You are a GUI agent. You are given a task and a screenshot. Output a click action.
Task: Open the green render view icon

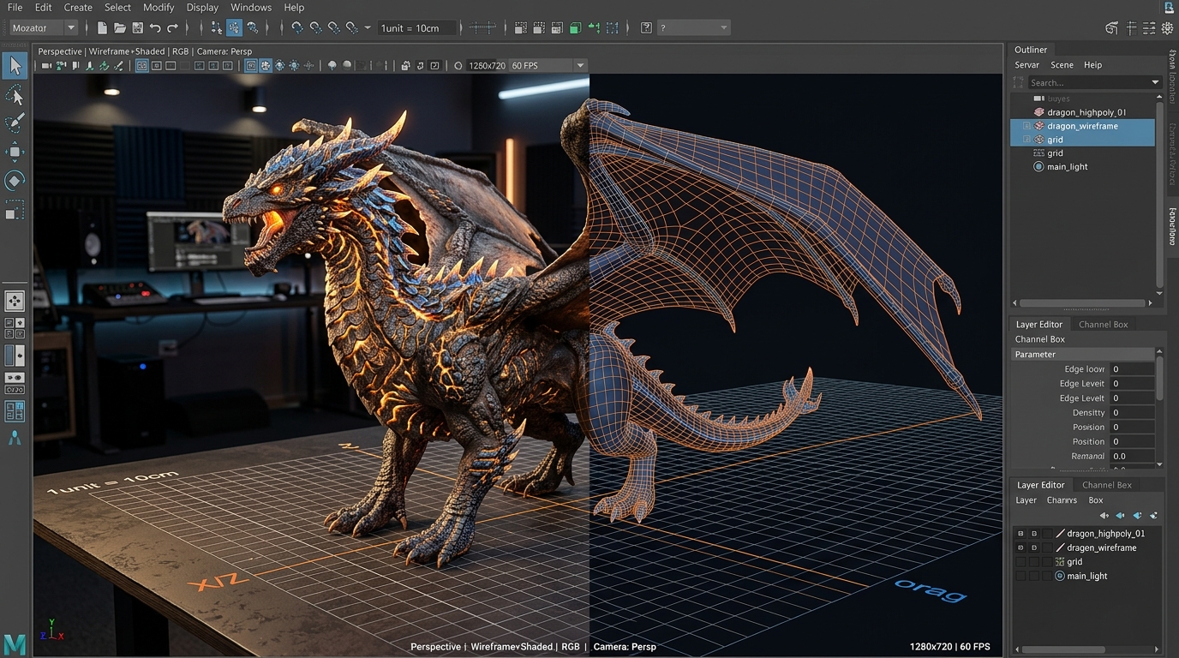576,28
